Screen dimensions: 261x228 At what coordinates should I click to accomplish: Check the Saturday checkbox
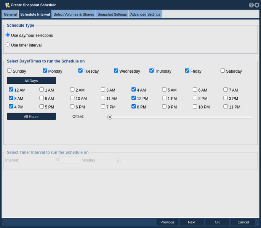223,71
